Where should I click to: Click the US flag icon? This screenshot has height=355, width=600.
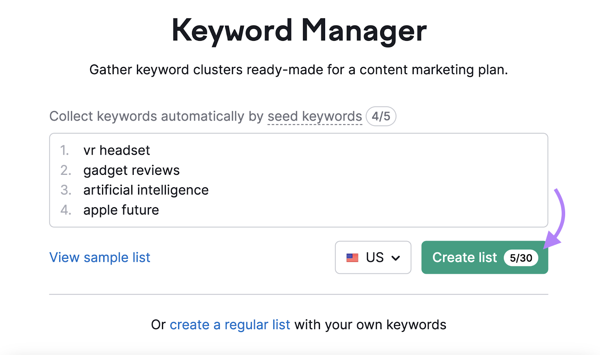pos(353,257)
